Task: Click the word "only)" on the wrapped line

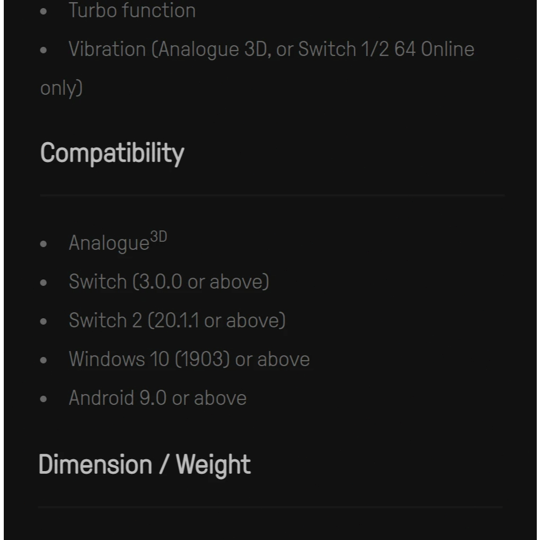Action: pos(61,88)
